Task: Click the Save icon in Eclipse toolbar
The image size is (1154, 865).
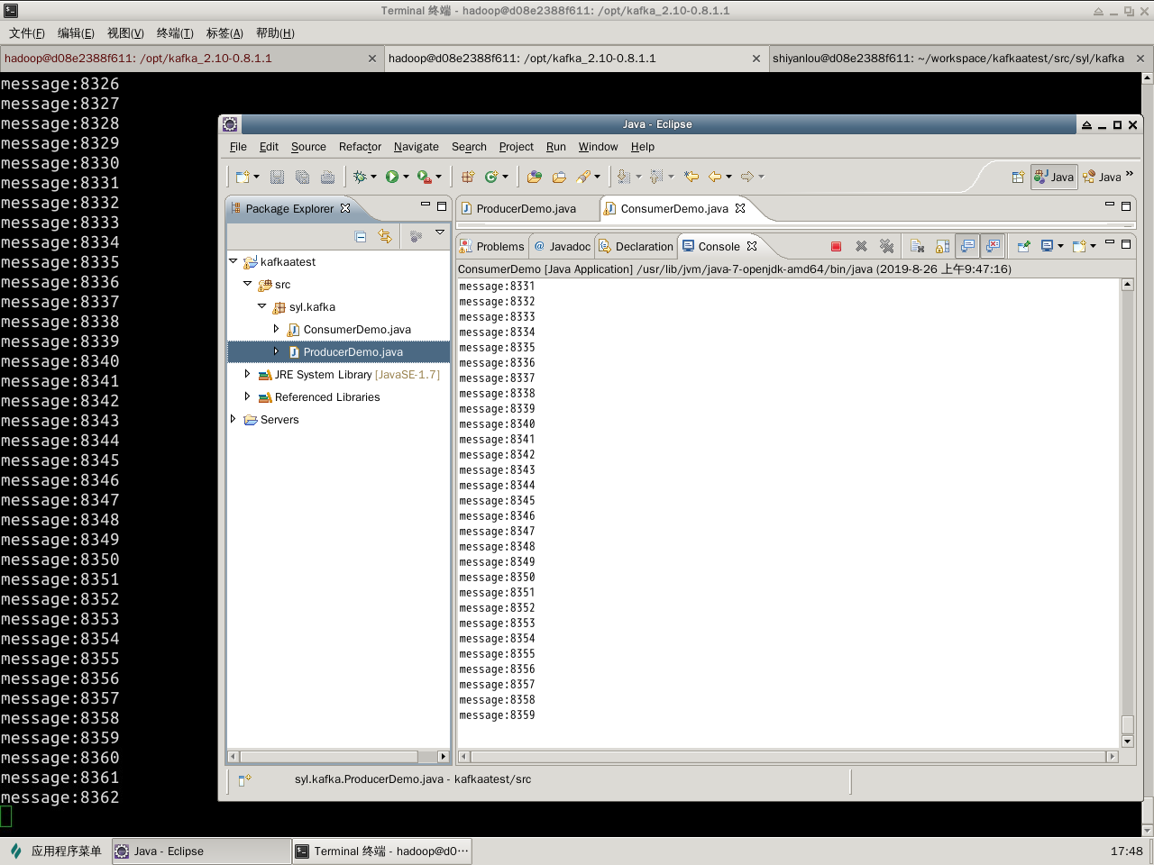Action: (277, 177)
